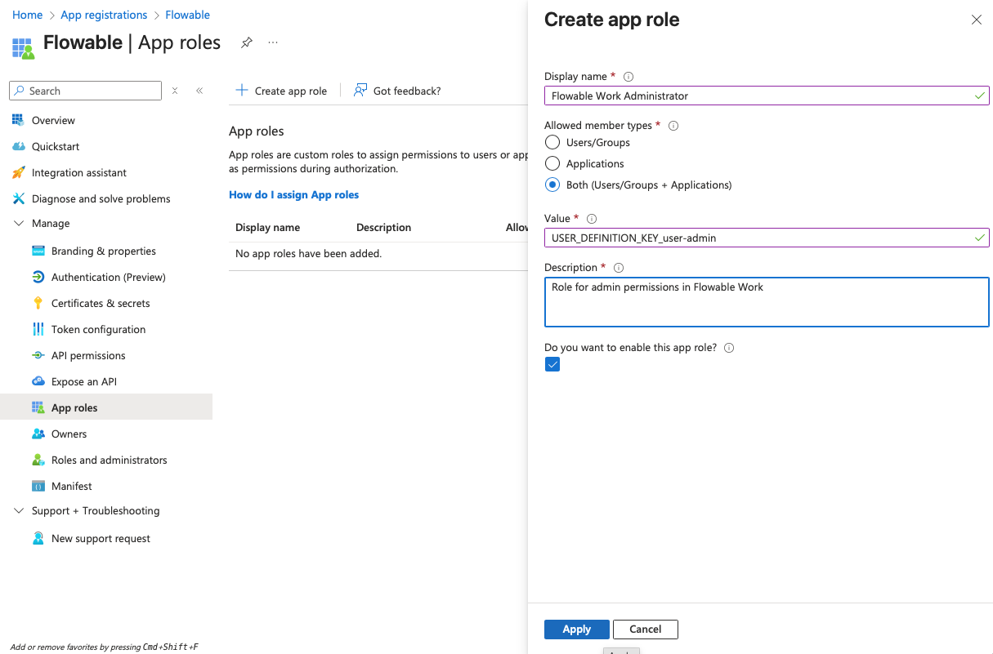The height and width of the screenshot is (654, 993).
Task: Collapse the sidebar with double chevron
Action: coord(199,91)
